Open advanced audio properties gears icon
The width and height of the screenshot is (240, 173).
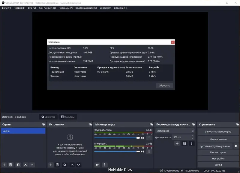click(x=97, y=165)
